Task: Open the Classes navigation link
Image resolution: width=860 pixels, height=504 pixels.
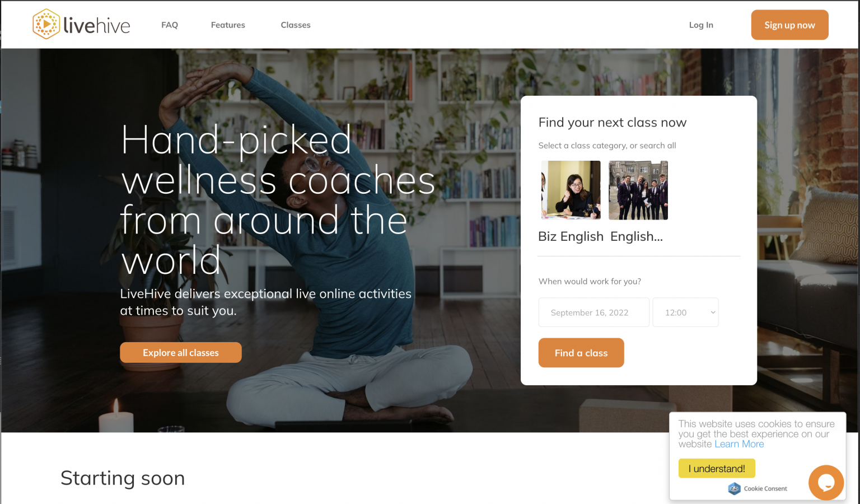Action: click(296, 25)
